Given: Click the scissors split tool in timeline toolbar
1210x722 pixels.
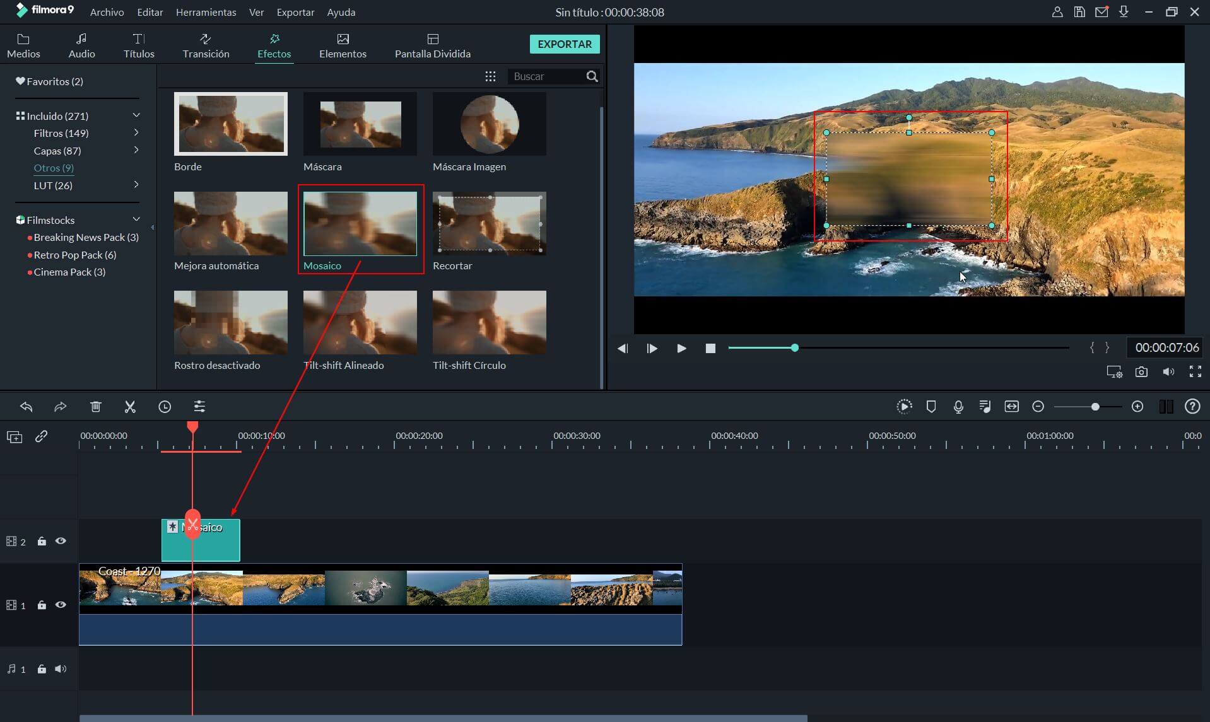Looking at the screenshot, I should click(x=130, y=407).
